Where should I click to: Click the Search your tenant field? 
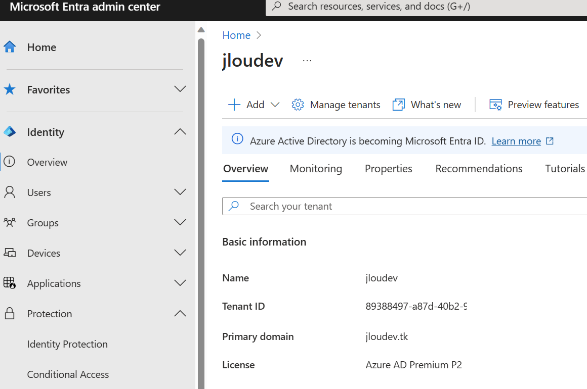pos(405,206)
